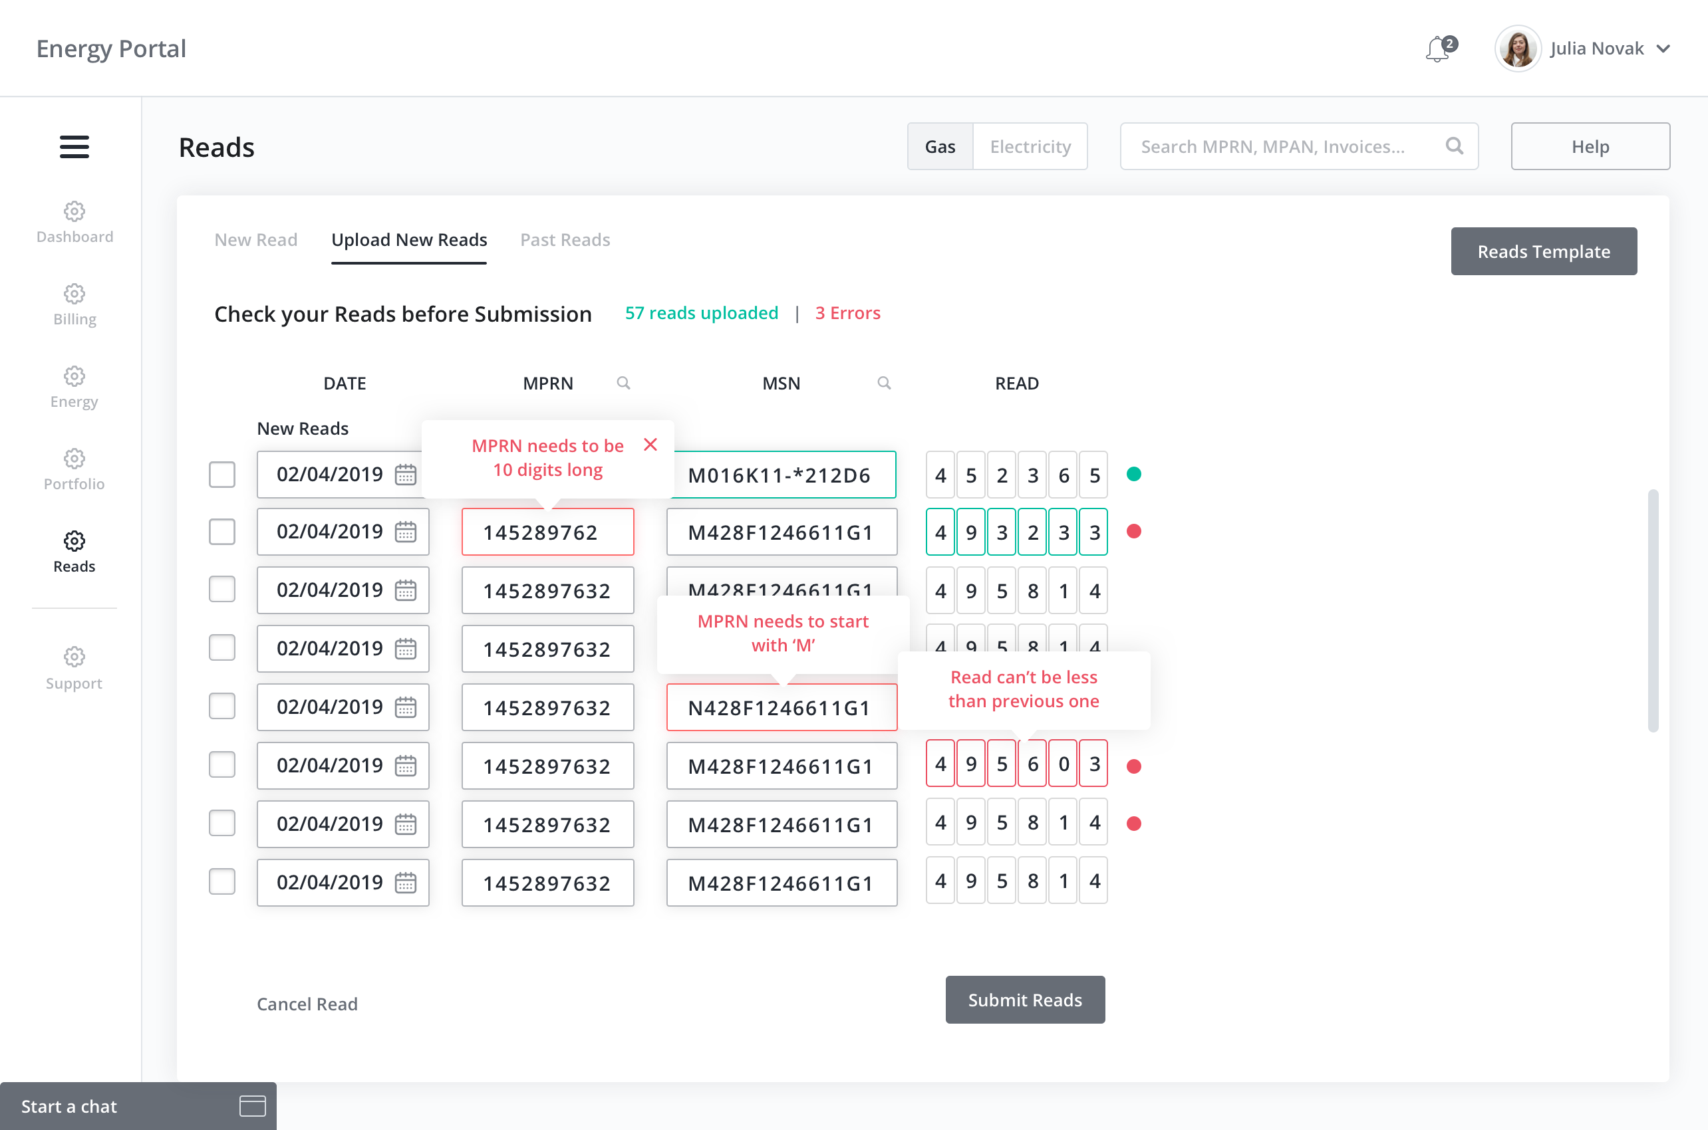Open Billing from the sidebar
1708x1130 pixels.
pos(74,305)
